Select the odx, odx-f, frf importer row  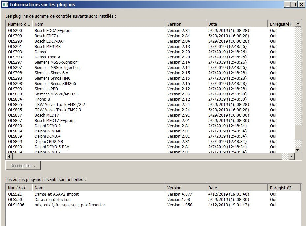click(153, 205)
